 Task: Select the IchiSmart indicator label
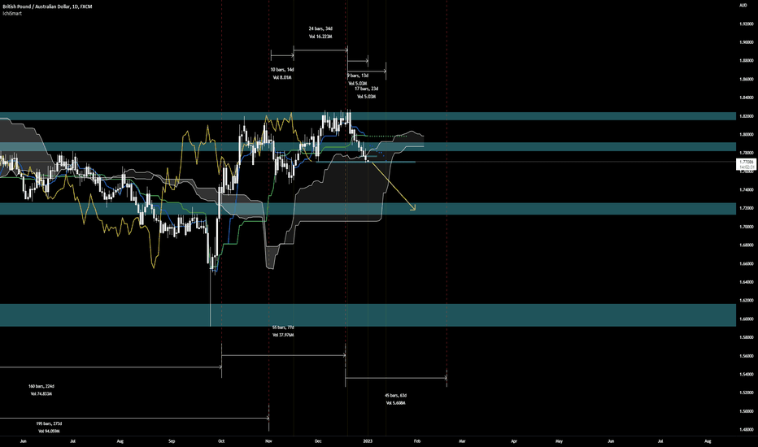click(x=12, y=14)
